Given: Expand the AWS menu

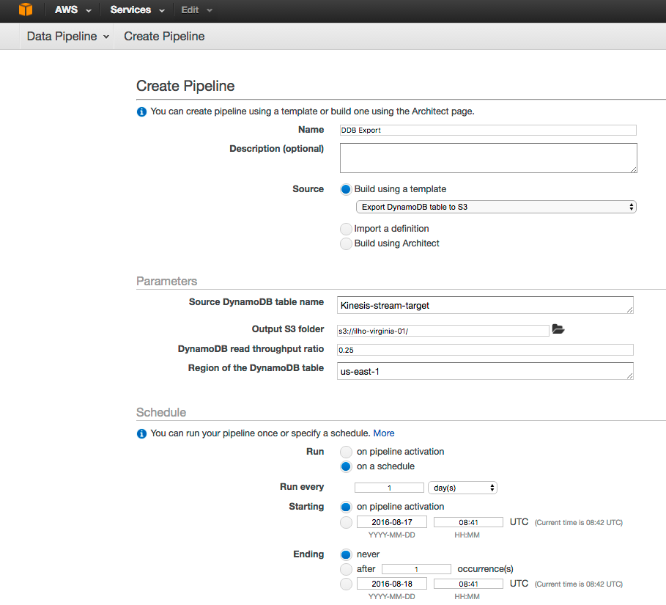Looking at the screenshot, I should point(73,10).
